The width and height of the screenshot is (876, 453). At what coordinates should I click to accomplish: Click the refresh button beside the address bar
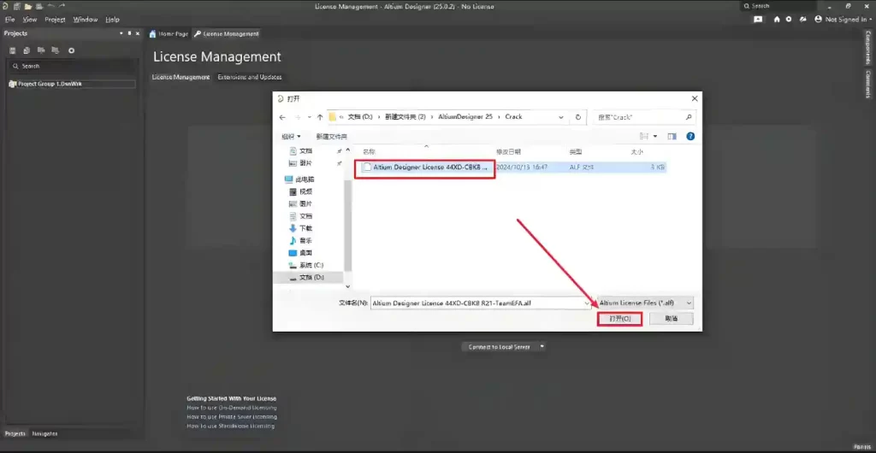tap(578, 117)
